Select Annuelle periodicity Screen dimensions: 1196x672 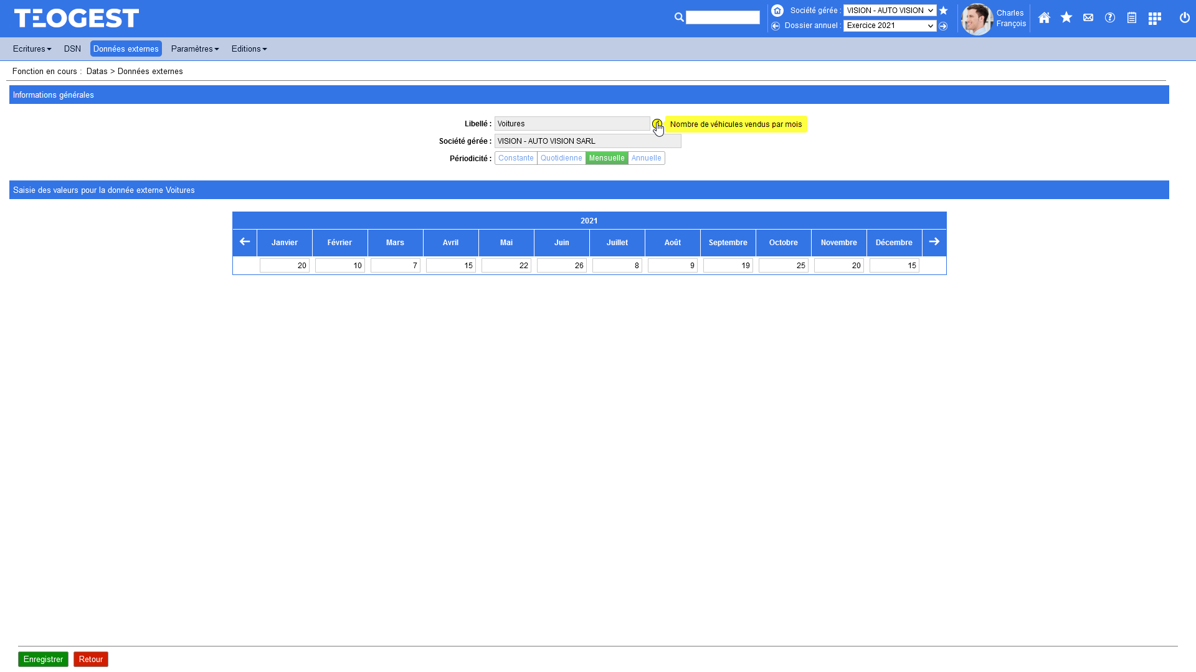pyautogui.click(x=646, y=158)
